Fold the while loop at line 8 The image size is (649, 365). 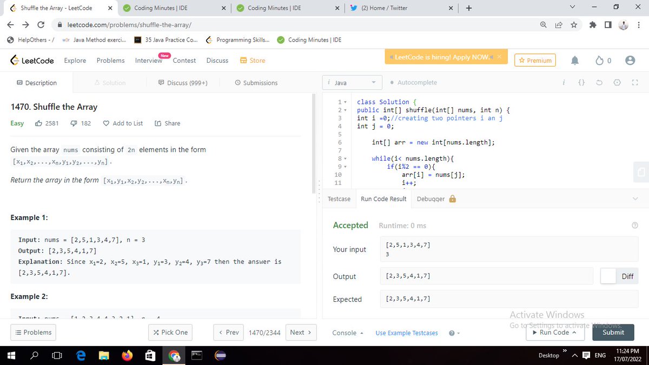point(346,158)
